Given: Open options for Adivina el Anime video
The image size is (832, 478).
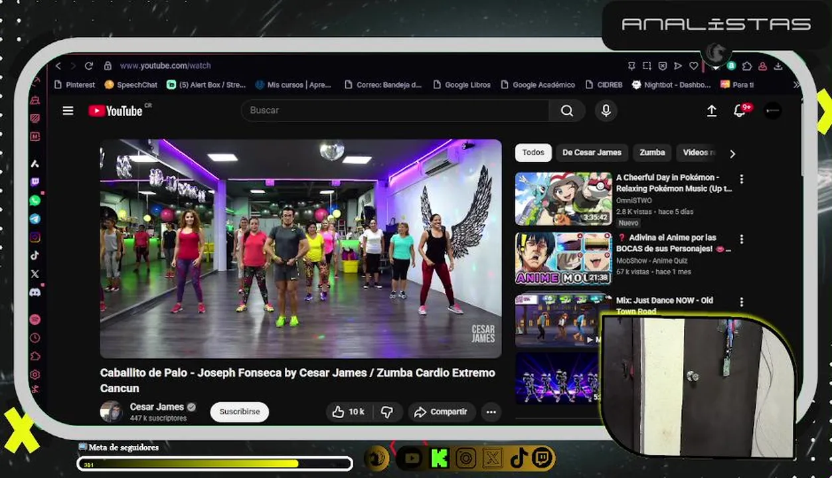Looking at the screenshot, I should [742, 239].
